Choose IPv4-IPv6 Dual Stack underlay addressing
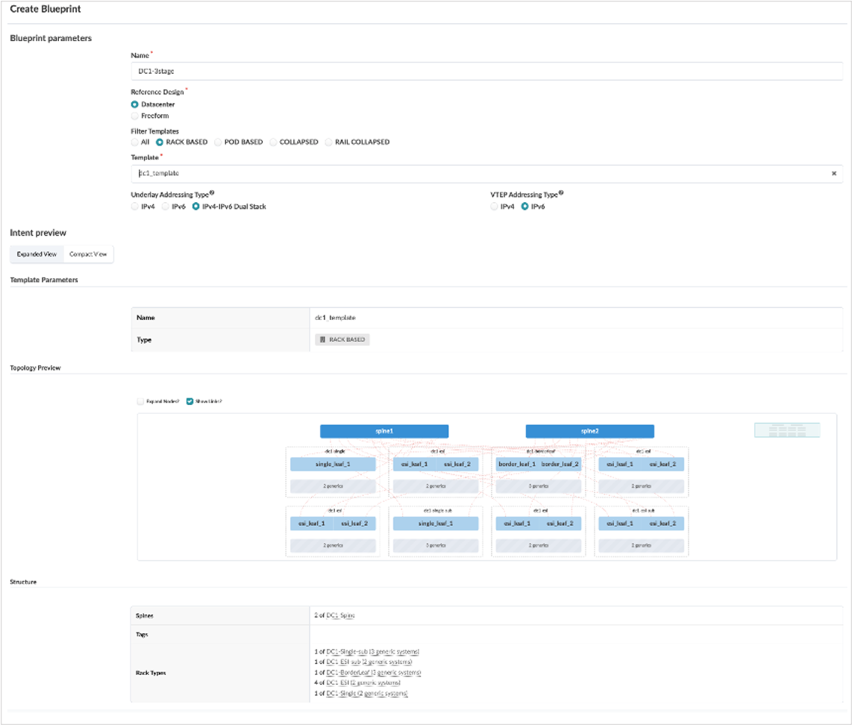 point(195,207)
